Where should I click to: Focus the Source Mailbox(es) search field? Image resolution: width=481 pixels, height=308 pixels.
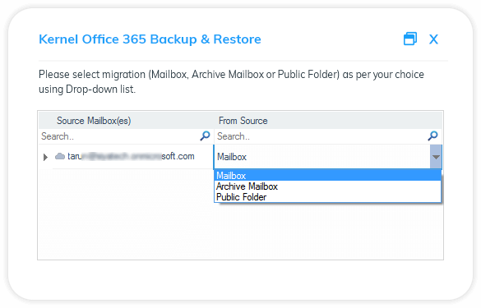coord(120,136)
